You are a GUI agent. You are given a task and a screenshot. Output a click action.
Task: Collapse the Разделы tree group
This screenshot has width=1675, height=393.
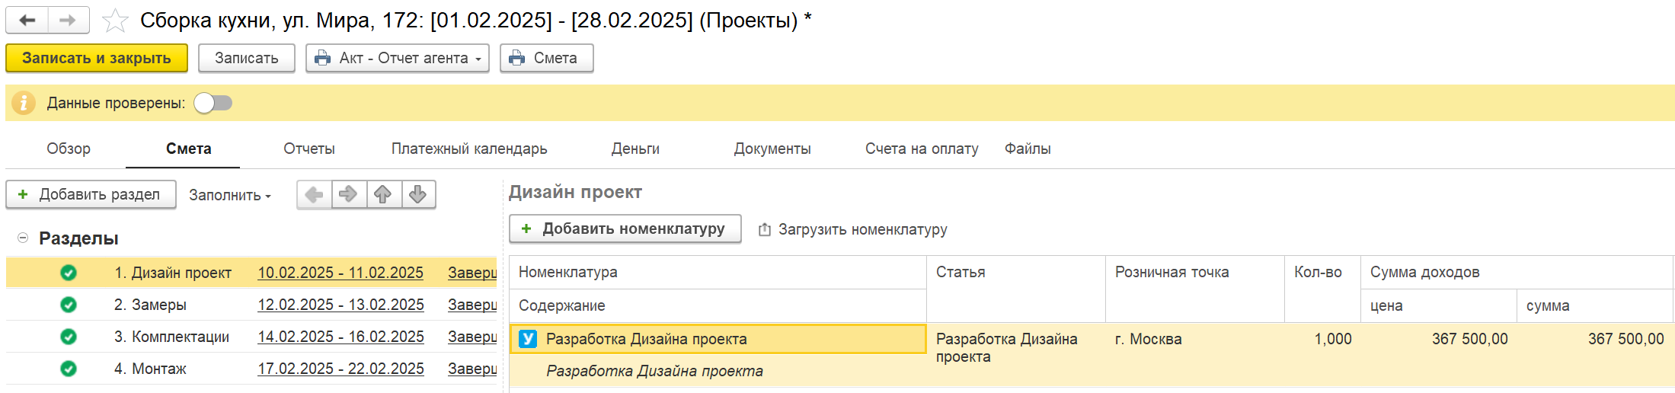point(23,238)
